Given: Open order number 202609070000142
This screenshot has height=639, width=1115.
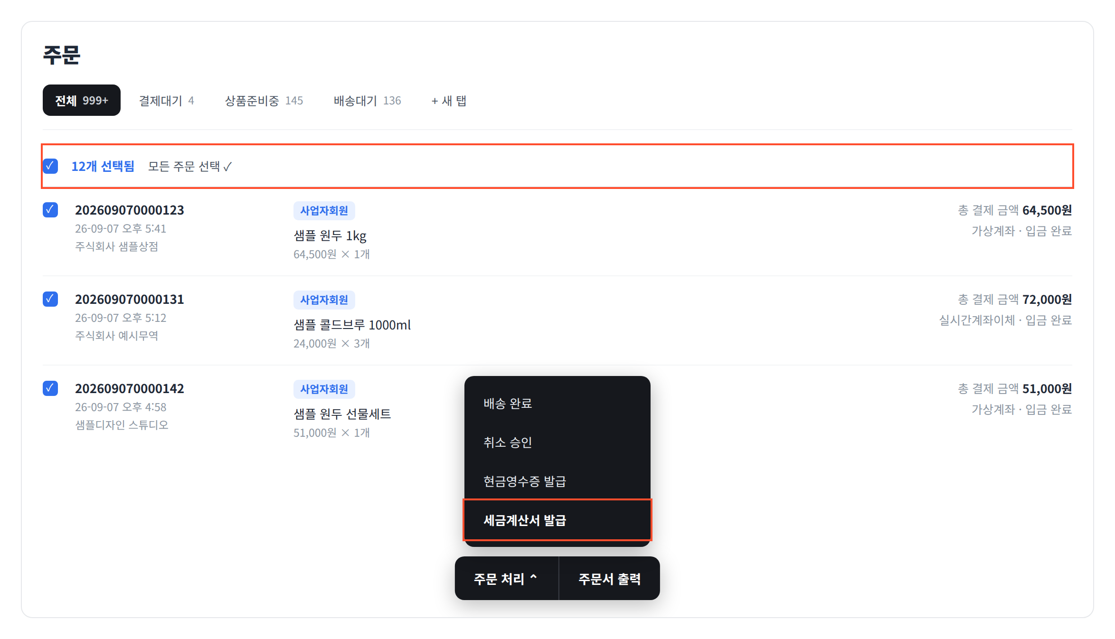Looking at the screenshot, I should point(130,388).
